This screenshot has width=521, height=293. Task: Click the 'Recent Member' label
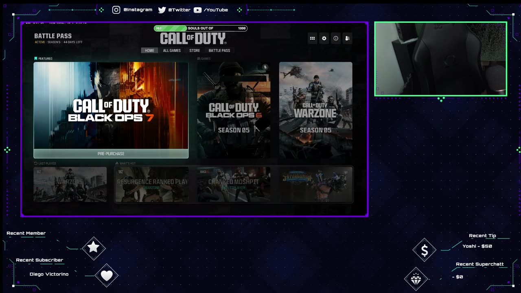click(26, 233)
